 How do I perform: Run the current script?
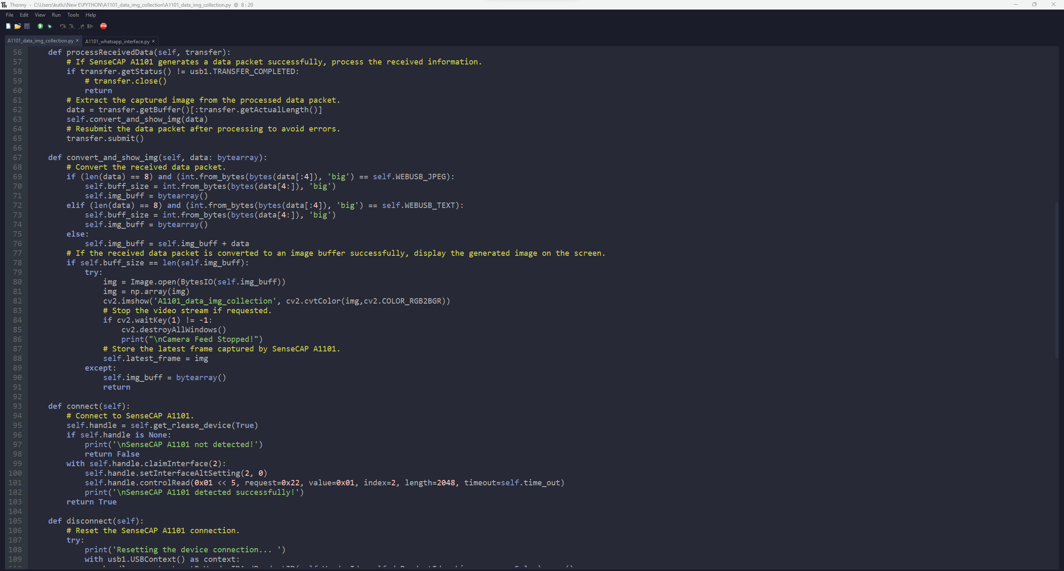[x=40, y=26]
